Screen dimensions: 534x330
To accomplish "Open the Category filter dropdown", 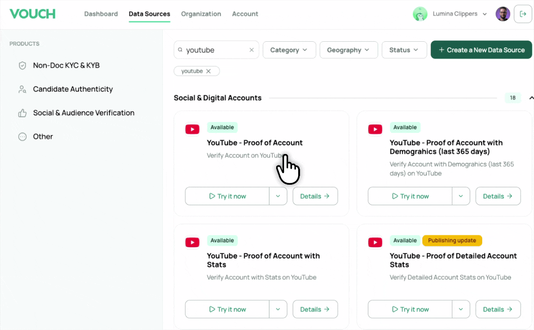I will click(289, 50).
